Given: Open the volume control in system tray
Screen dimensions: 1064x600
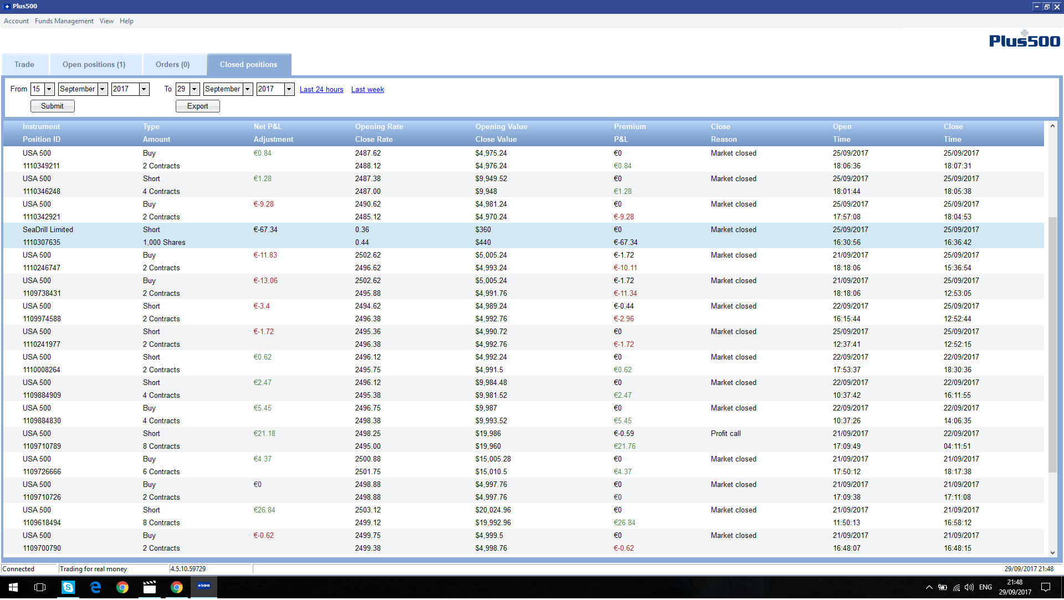Looking at the screenshot, I should (969, 588).
